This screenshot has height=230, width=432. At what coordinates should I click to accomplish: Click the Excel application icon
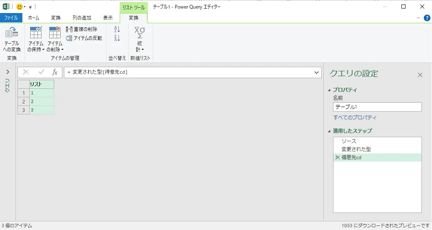pos(6,7)
